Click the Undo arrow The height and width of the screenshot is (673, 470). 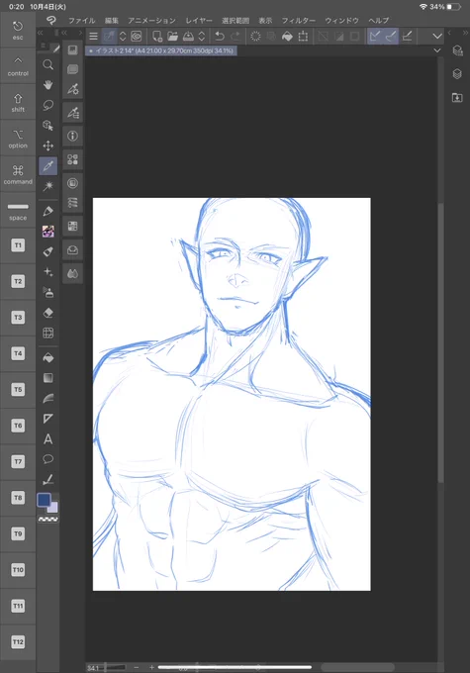[x=220, y=36]
